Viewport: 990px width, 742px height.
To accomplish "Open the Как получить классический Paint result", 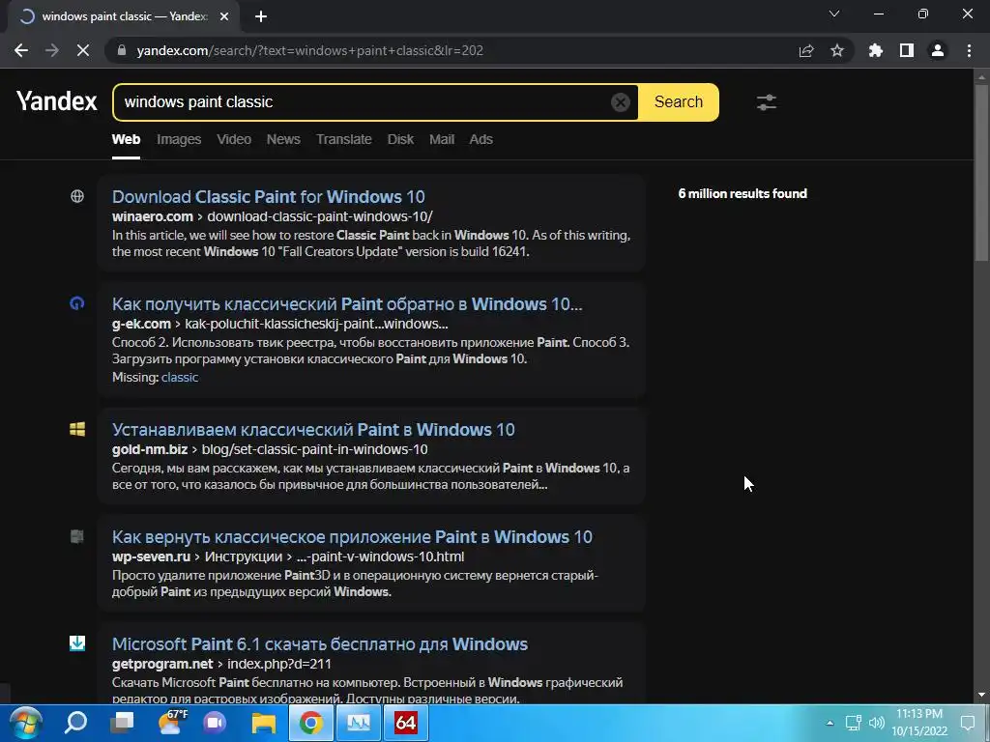I will [x=347, y=303].
